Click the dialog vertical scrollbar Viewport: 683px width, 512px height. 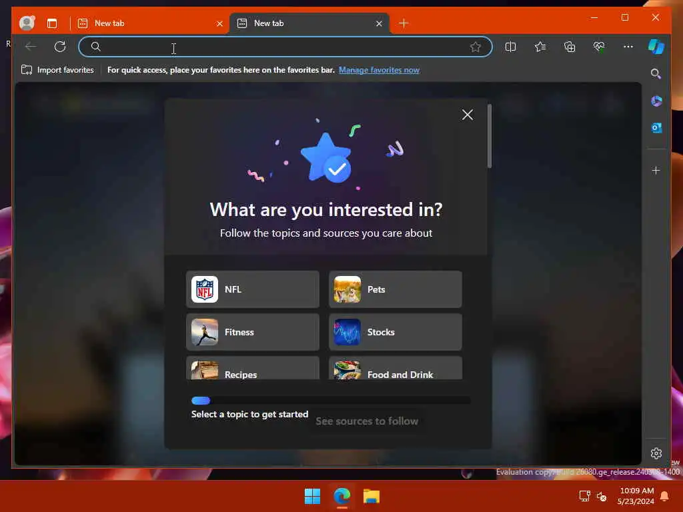(x=490, y=136)
